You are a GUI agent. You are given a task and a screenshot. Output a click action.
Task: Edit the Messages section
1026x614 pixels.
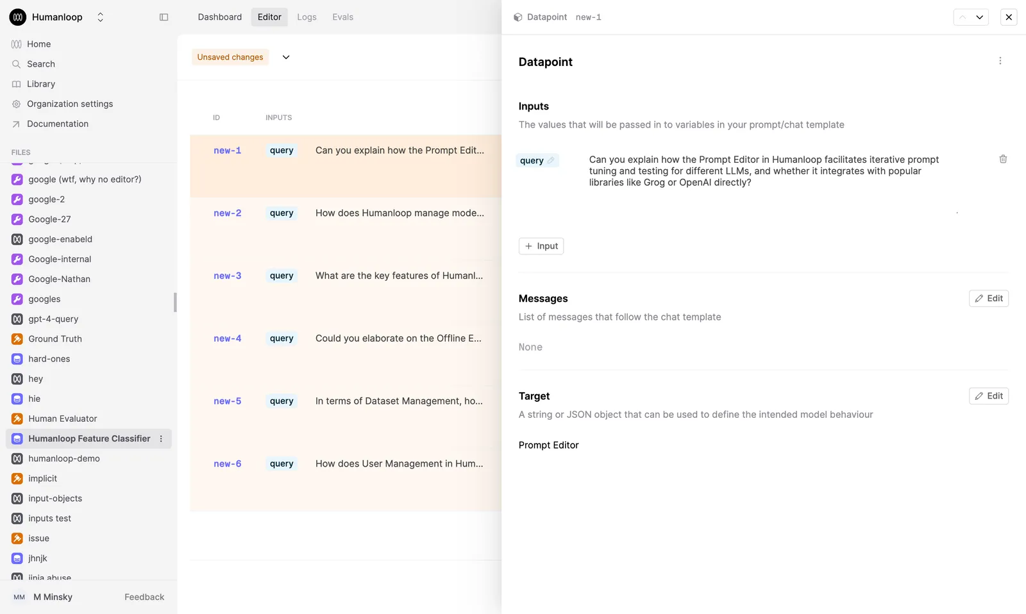tap(989, 299)
